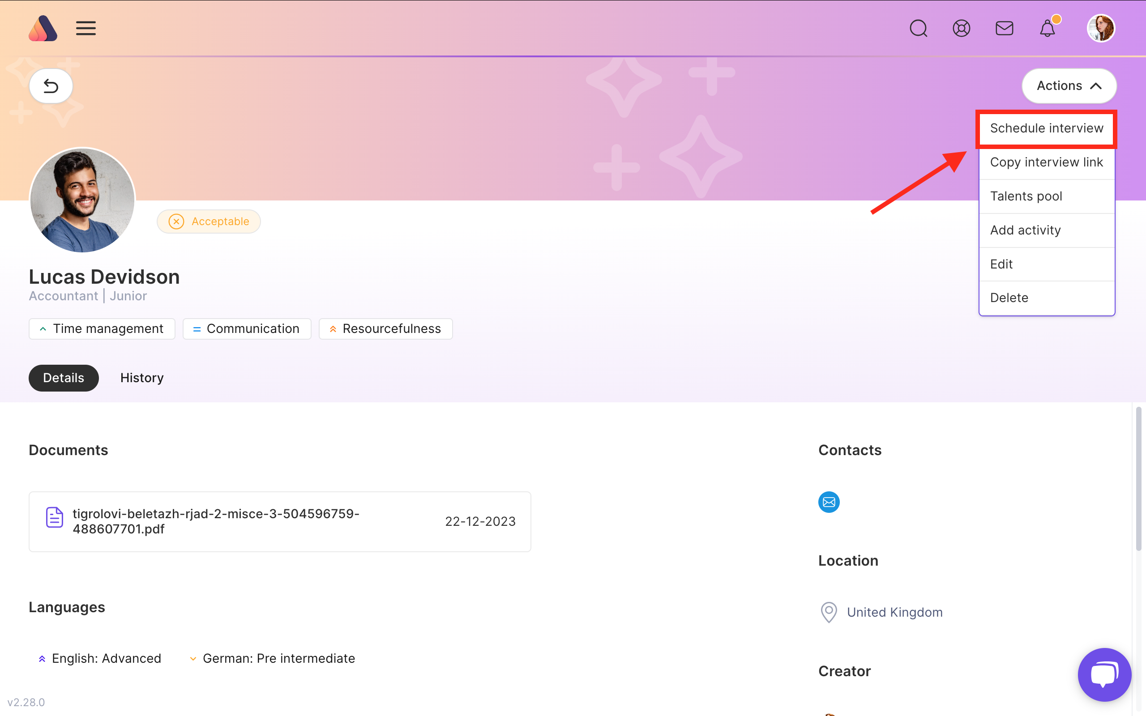
Task: Click the document date 22-12-2023
Action: click(480, 521)
